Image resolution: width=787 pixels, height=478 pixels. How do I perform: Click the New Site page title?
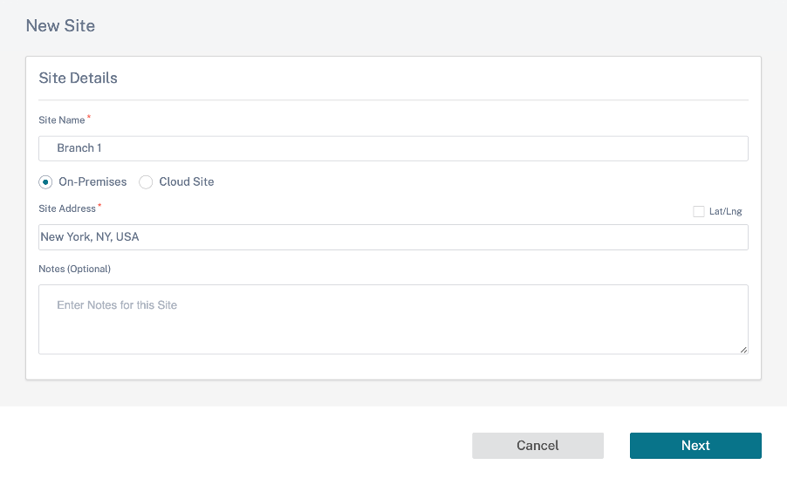tap(60, 26)
